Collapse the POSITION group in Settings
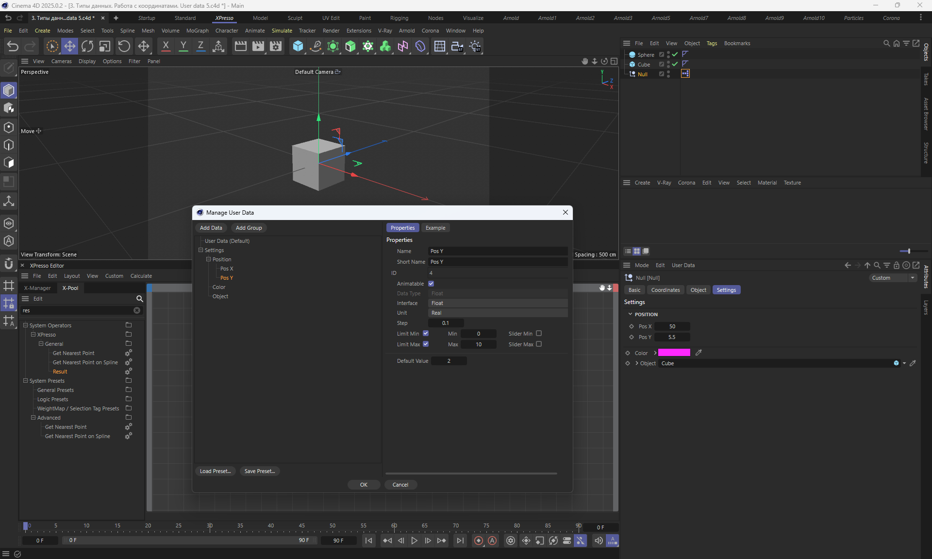Screen dimensions: 932x559 [630, 314]
